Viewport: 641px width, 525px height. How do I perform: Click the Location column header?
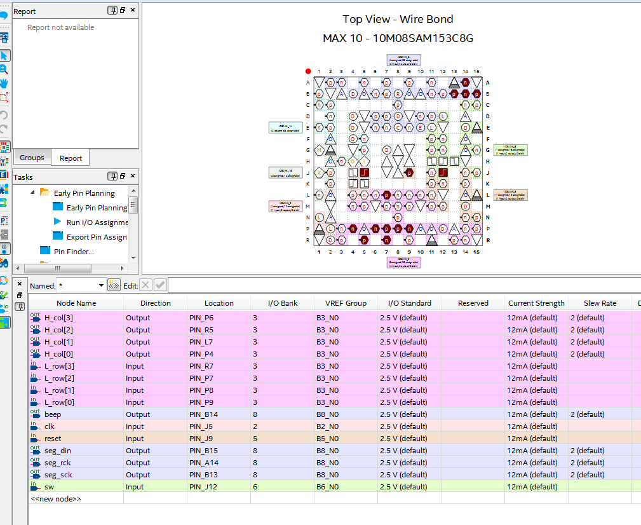click(219, 303)
